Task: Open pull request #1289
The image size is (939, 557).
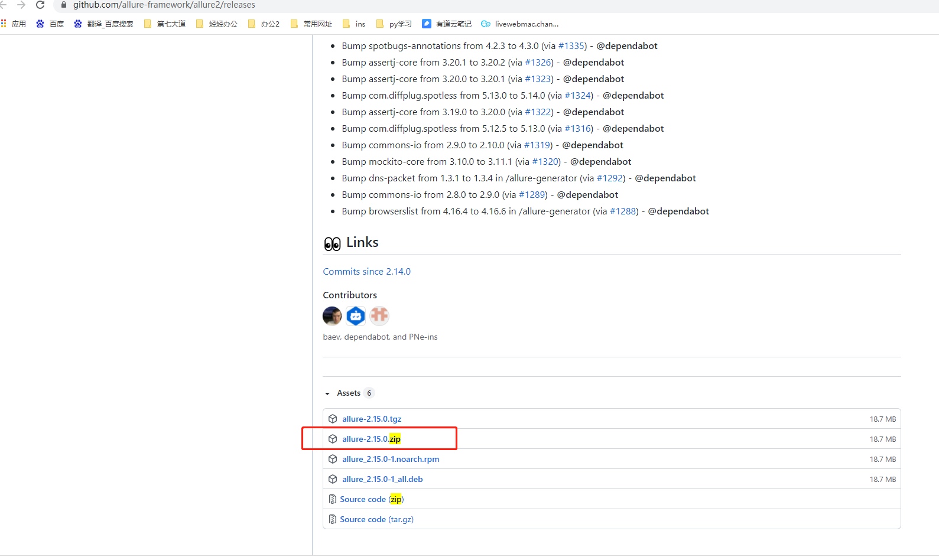Action: tap(532, 195)
